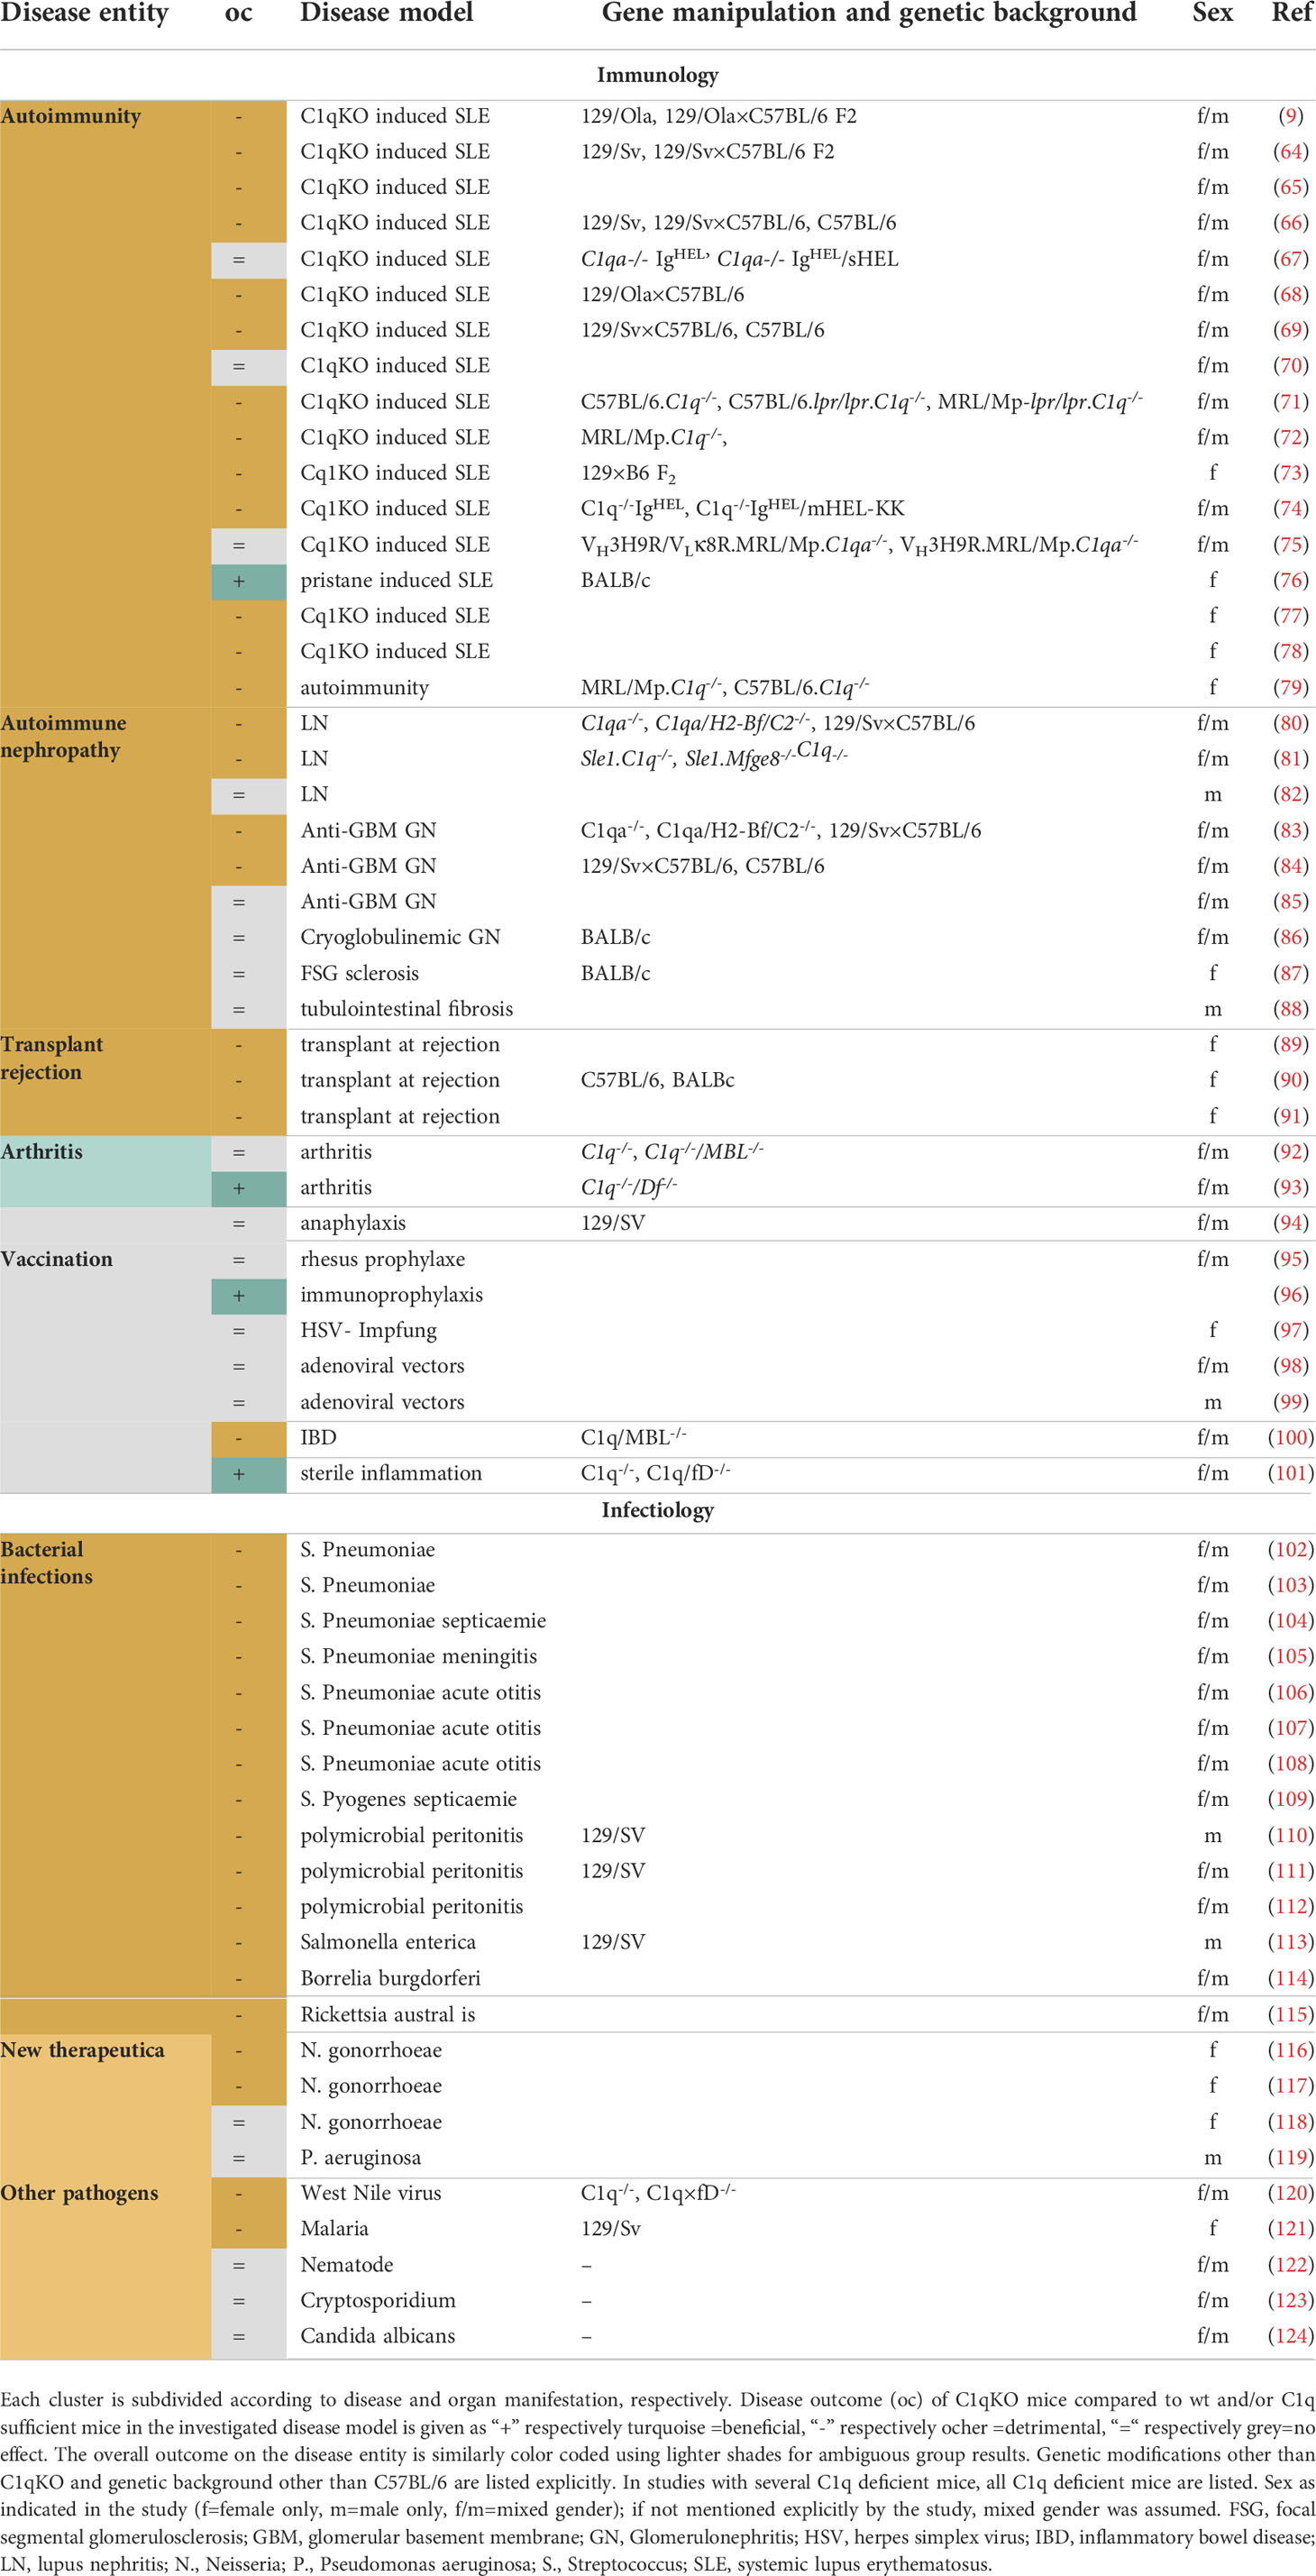Click "Gene manipulation and genetic background" header

coord(869,14)
